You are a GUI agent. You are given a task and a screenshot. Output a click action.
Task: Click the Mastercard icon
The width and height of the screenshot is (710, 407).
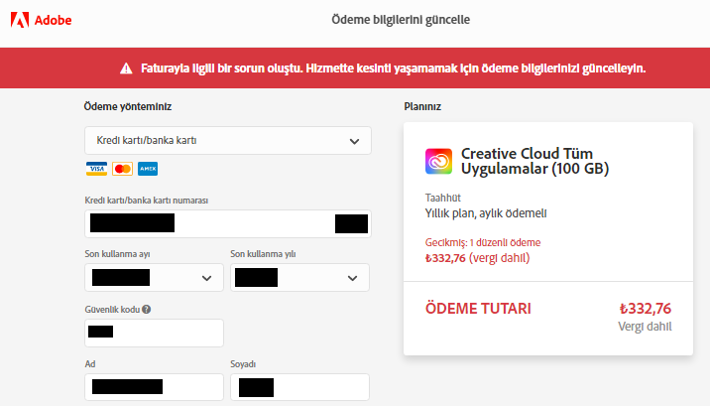122,169
